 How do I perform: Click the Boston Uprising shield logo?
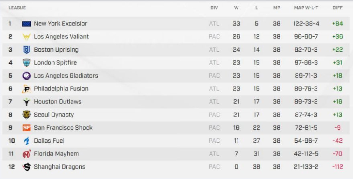click(27, 50)
